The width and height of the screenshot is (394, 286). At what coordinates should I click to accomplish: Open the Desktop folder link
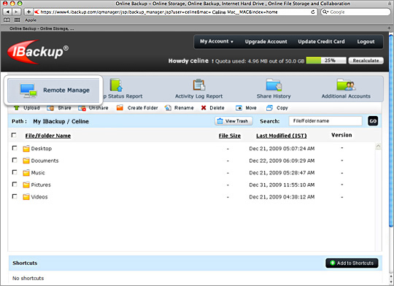pos(41,149)
